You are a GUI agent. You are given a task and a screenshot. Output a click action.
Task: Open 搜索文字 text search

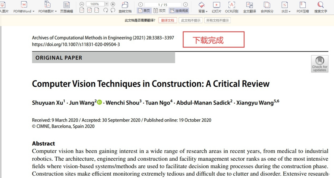321,7
